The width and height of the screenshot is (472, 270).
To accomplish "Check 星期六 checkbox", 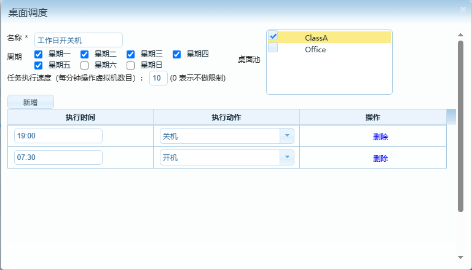I will point(85,65).
